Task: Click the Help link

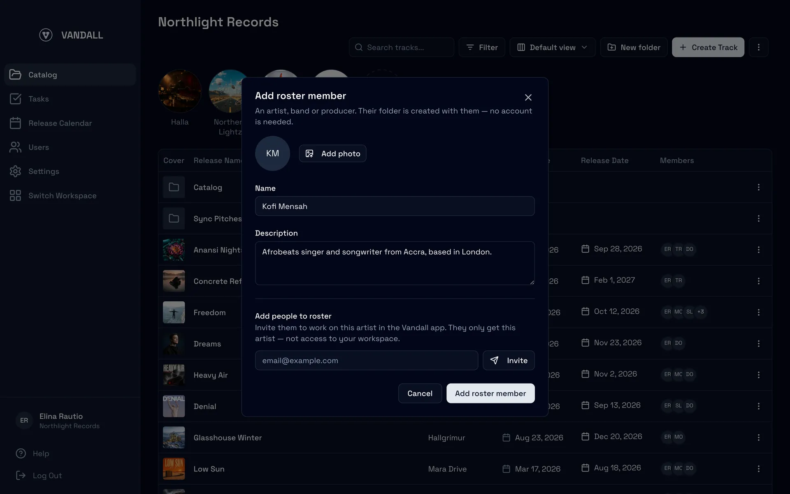Action: [33, 454]
